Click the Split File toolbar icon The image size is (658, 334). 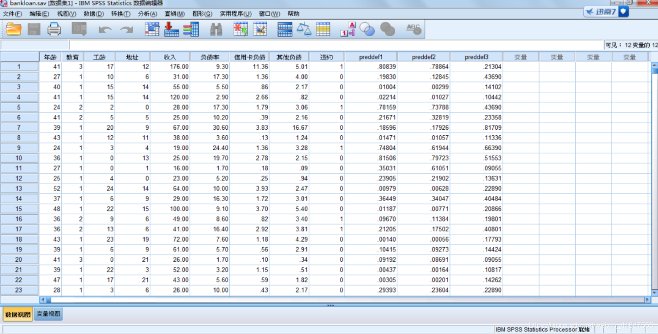[x=285, y=29]
